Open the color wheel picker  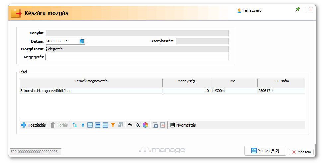pyautogui.click(x=145, y=125)
